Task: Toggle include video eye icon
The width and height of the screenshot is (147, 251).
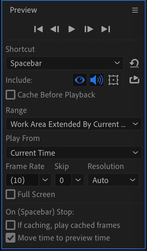Action: 80,80
